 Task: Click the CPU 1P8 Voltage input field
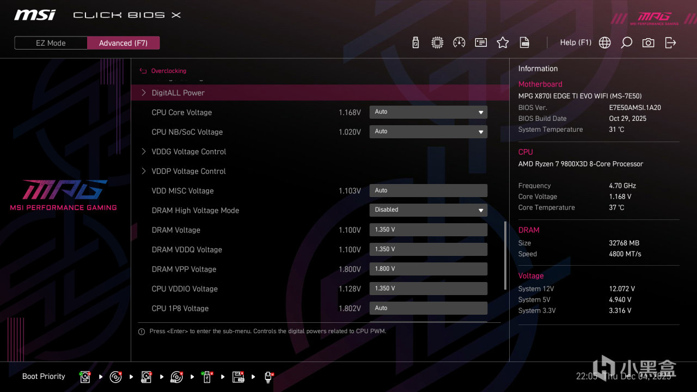click(x=428, y=308)
